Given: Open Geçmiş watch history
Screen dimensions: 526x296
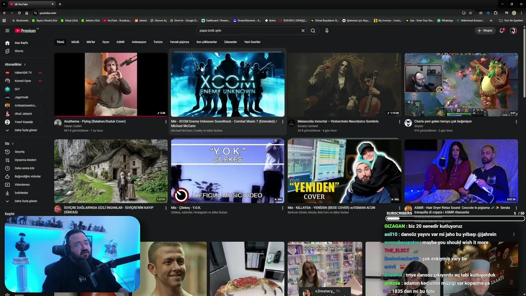Looking at the screenshot, I should (x=20, y=152).
